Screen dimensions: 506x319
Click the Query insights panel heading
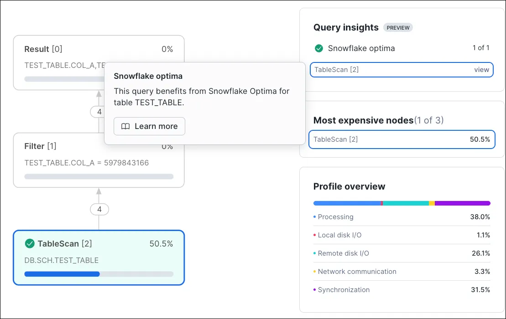click(345, 27)
